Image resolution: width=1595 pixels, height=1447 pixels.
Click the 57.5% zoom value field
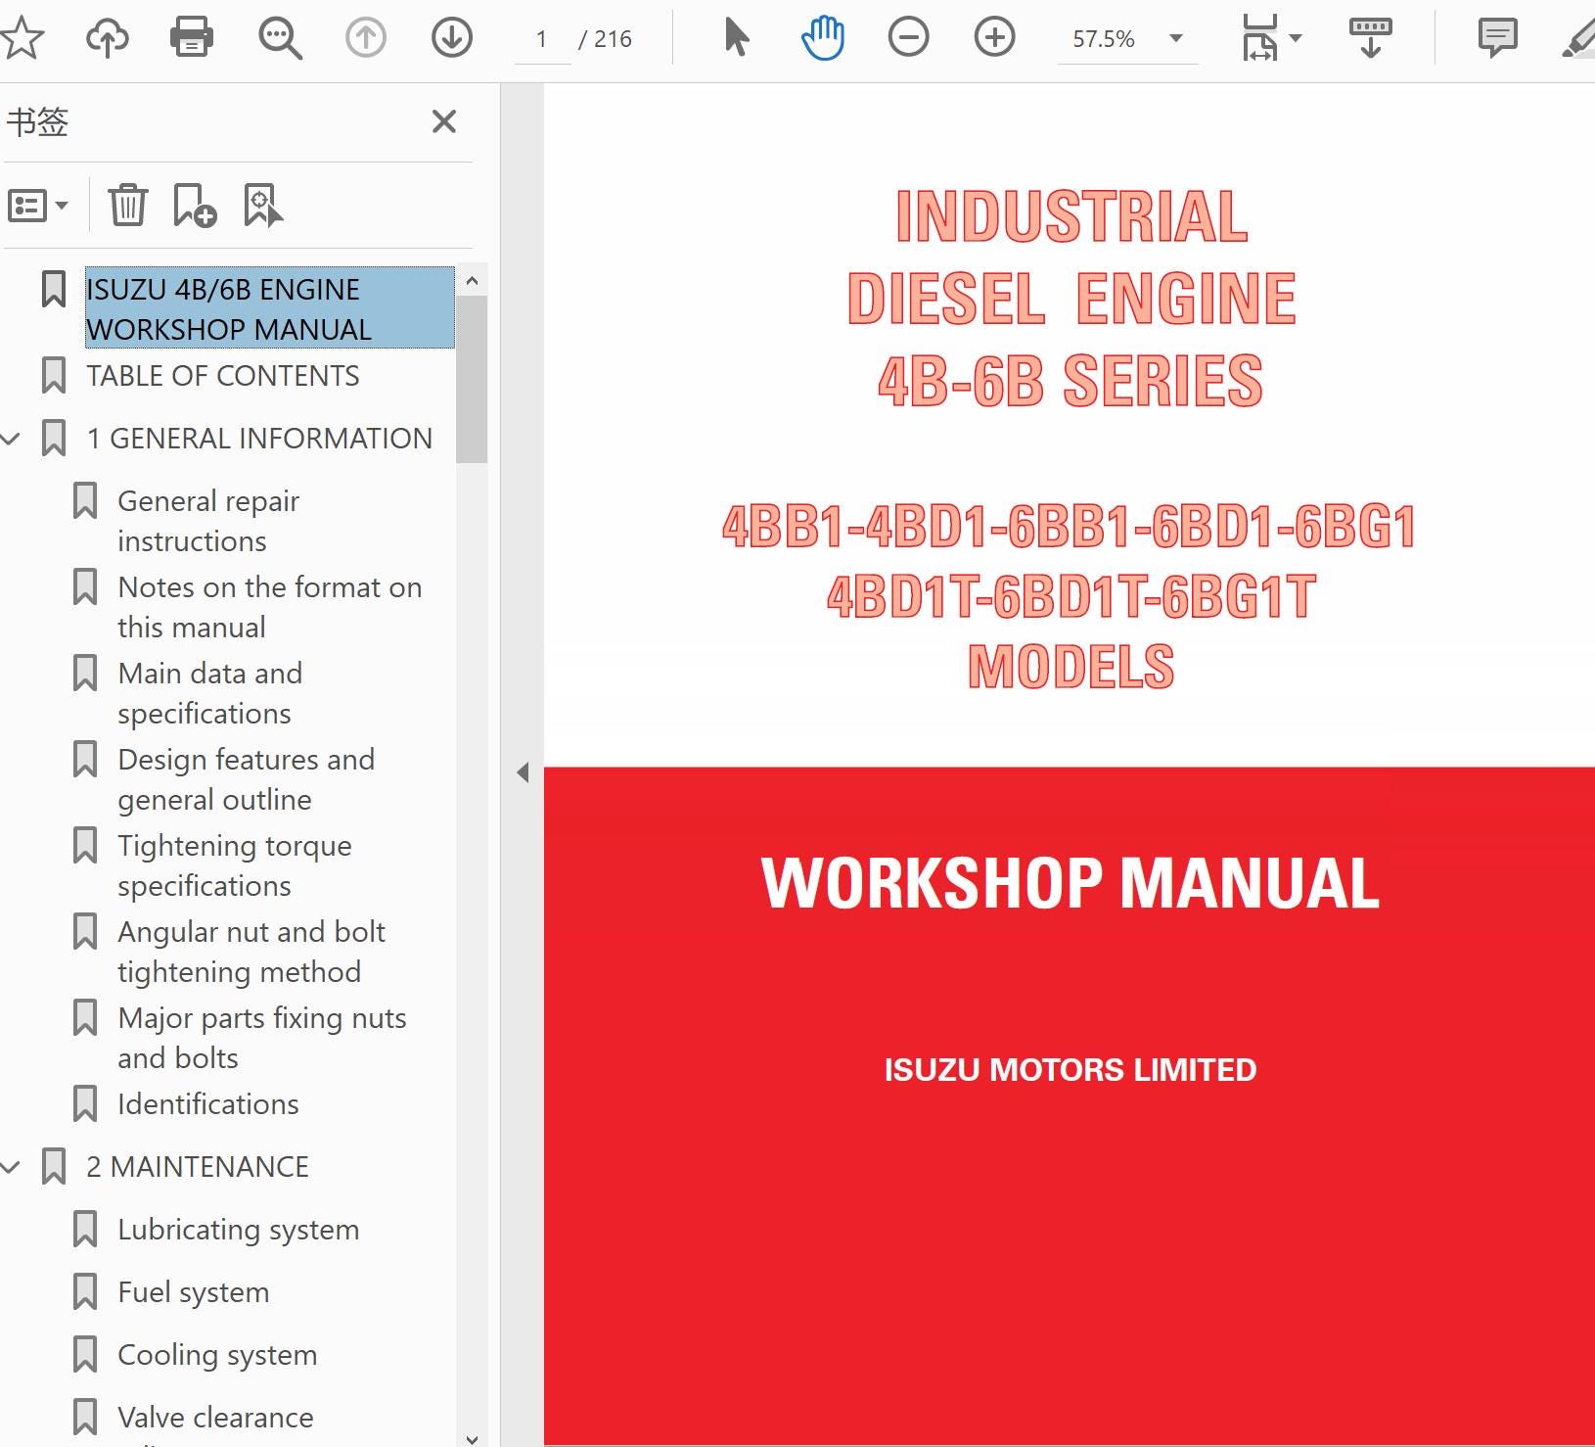pos(1104,38)
